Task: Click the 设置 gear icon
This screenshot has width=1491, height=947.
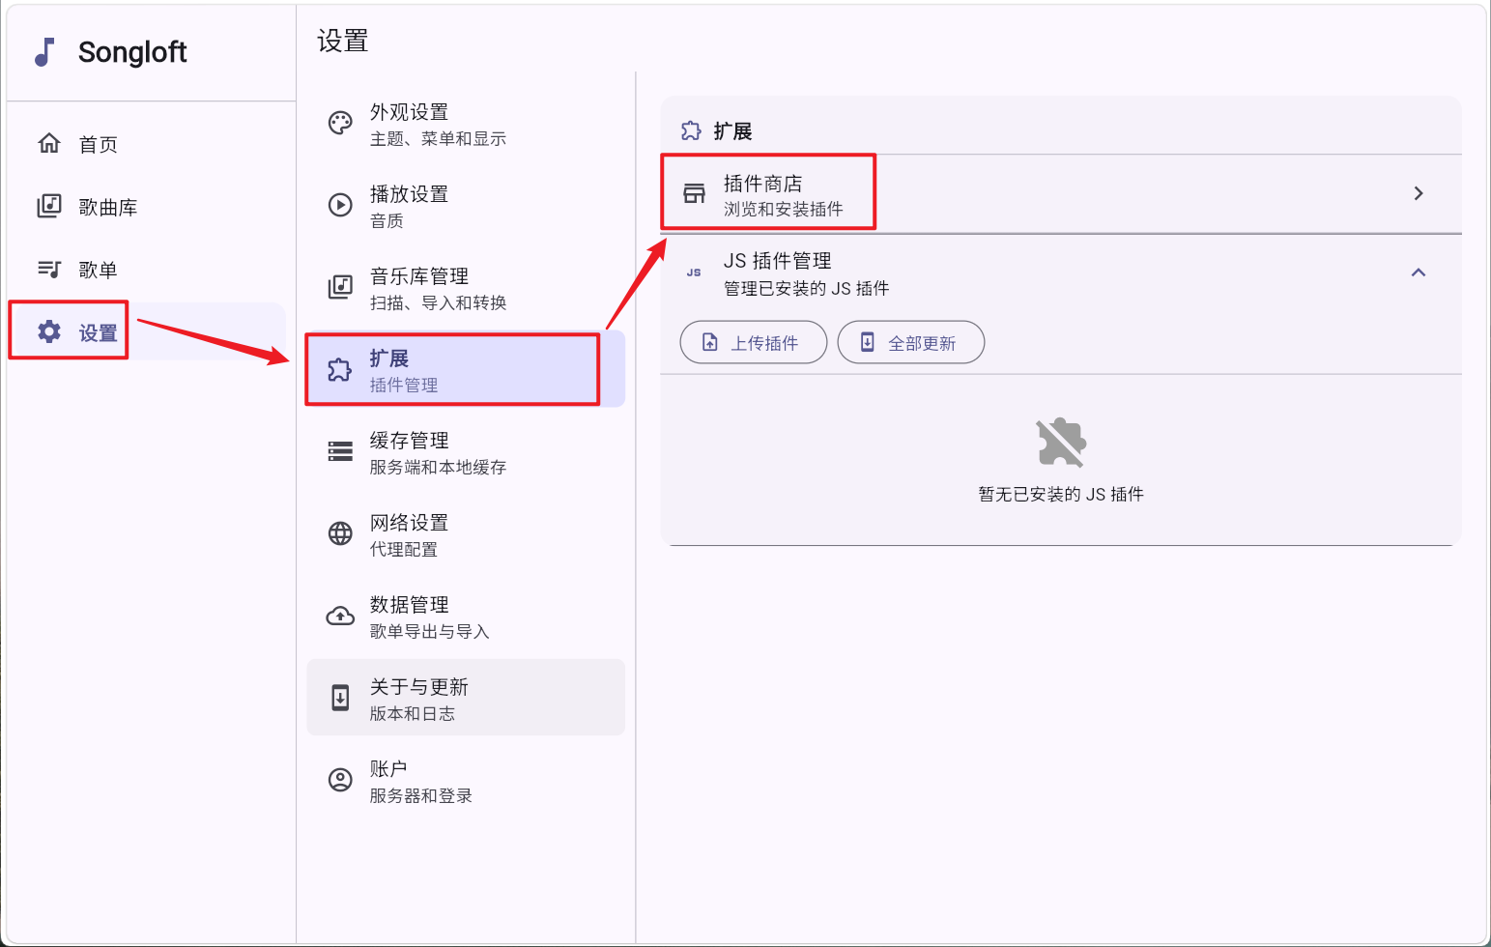Action: click(49, 331)
